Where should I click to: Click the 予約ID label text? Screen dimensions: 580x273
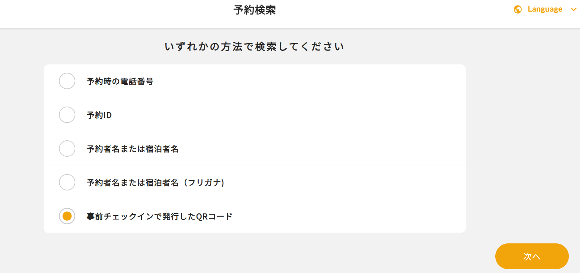pos(99,115)
